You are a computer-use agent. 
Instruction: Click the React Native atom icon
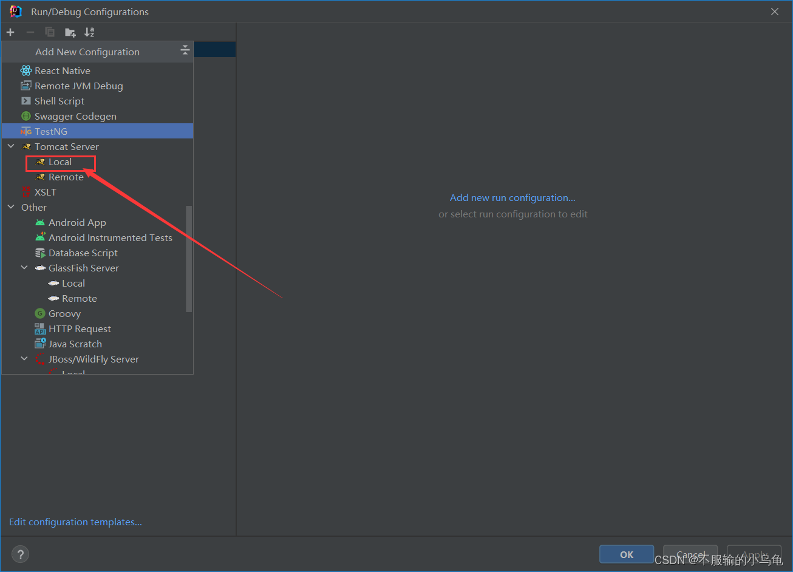[x=26, y=70]
